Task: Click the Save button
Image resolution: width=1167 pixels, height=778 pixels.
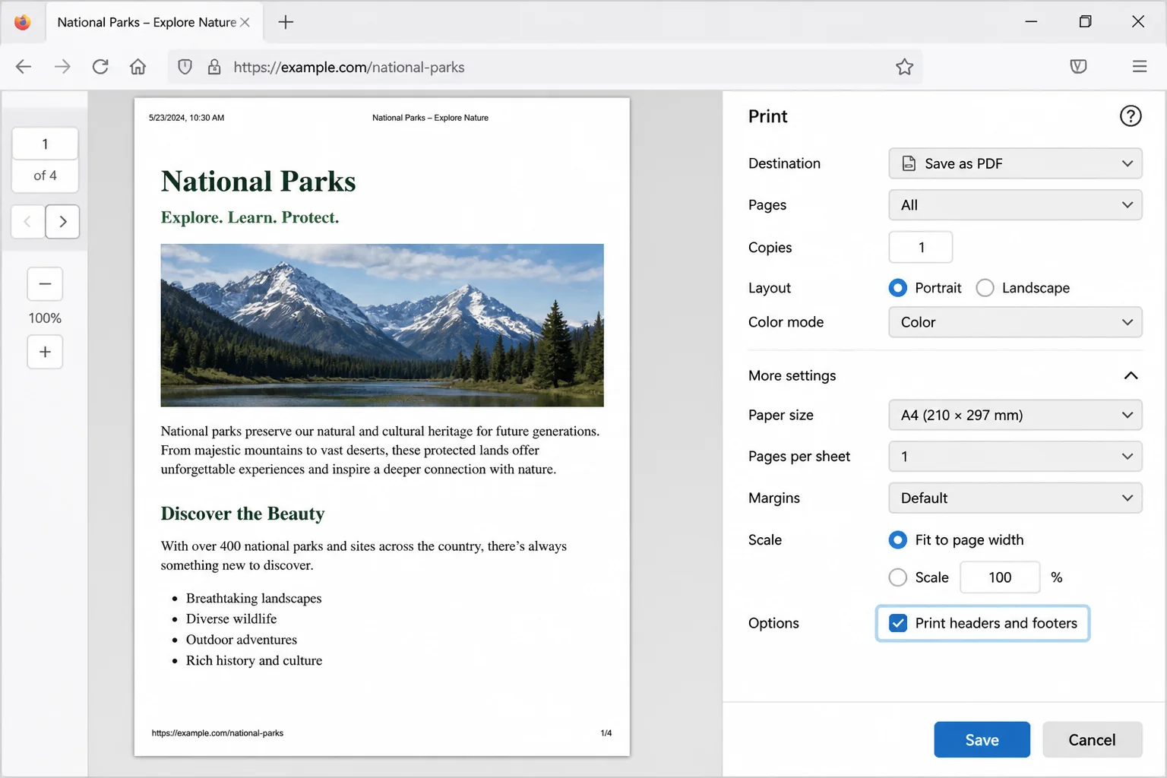Action: click(982, 740)
